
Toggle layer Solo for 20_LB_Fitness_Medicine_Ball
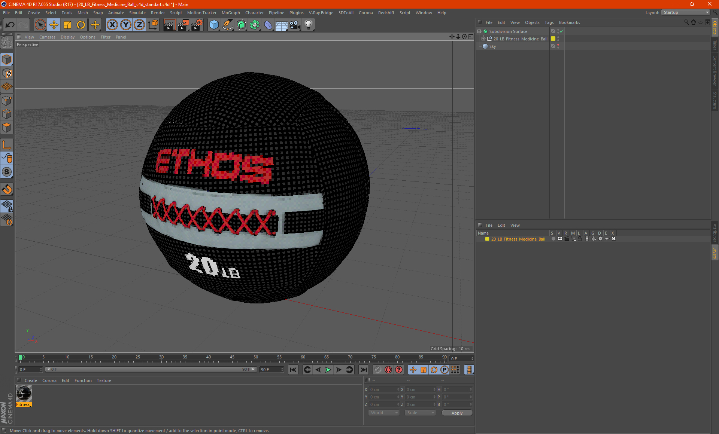[553, 239]
